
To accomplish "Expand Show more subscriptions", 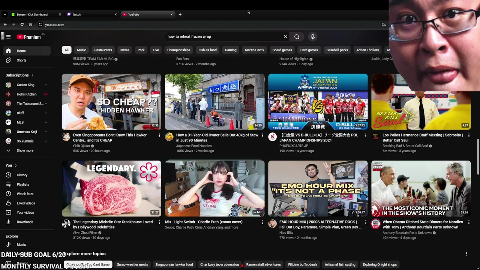I will 27,151.
